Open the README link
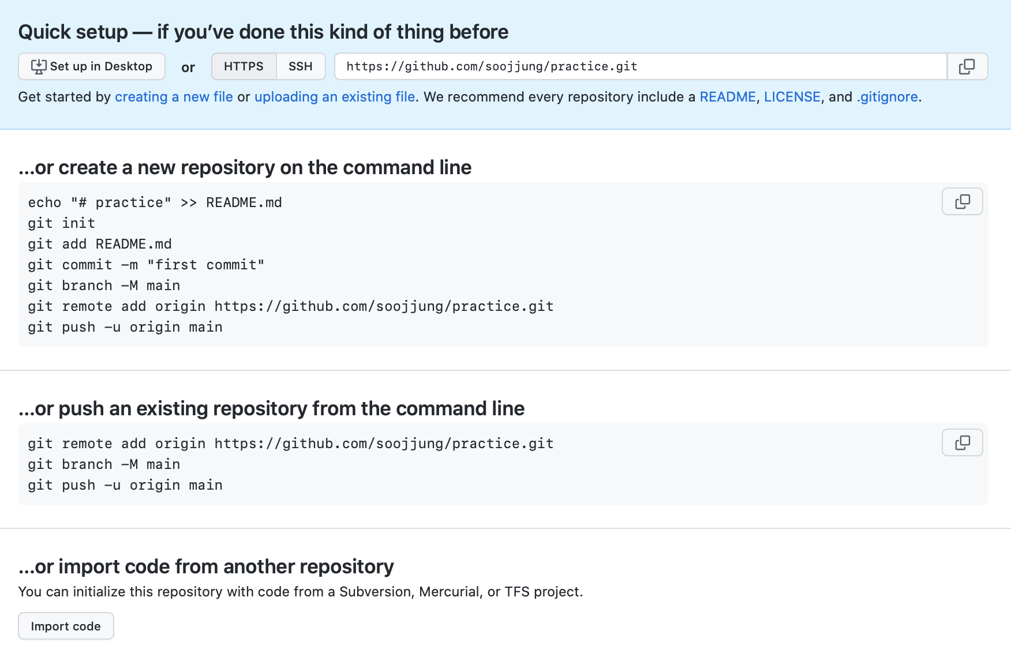1011x661 pixels. point(728,96)
